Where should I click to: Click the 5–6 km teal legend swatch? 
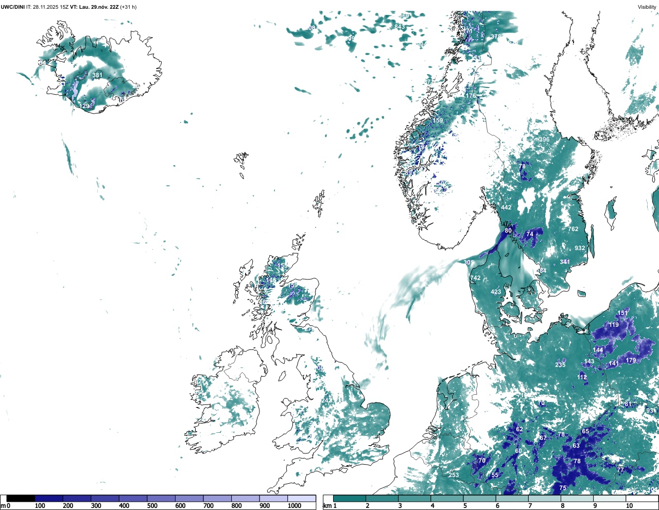point(480,498)
